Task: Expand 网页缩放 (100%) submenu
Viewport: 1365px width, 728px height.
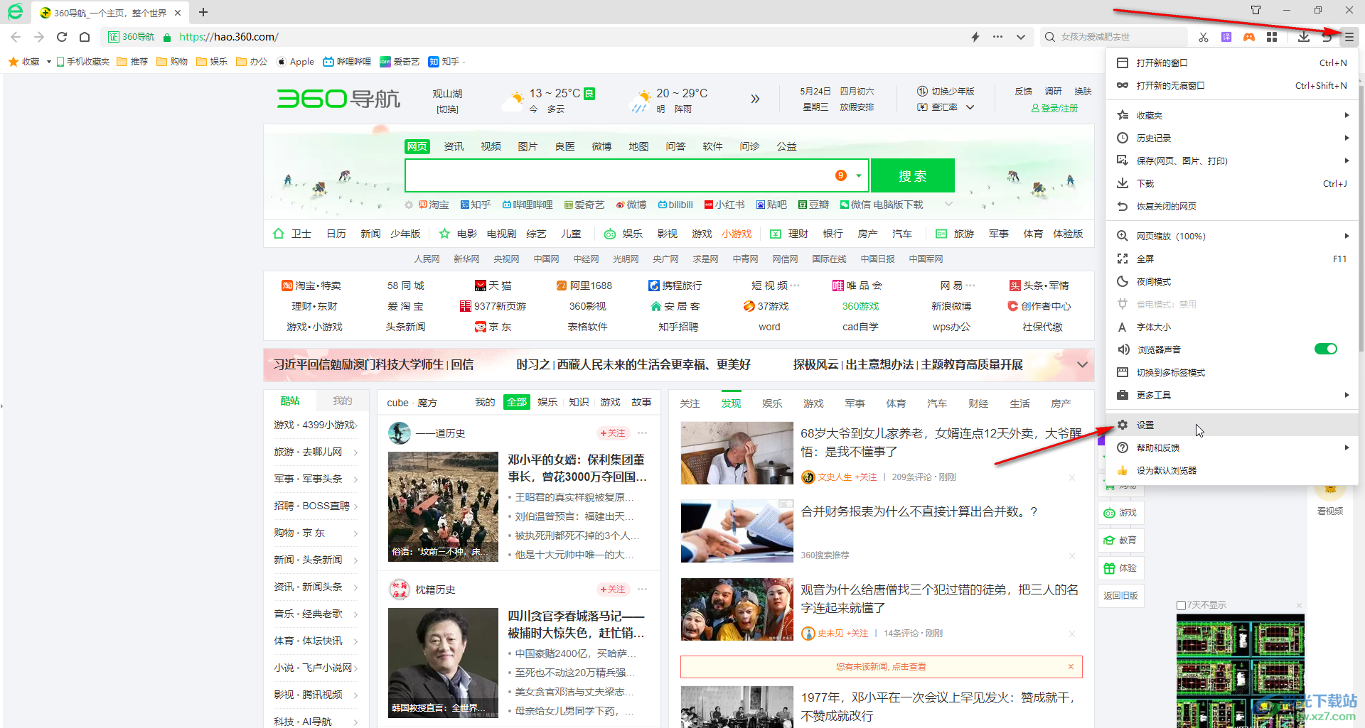Action: click(1232, 236)
